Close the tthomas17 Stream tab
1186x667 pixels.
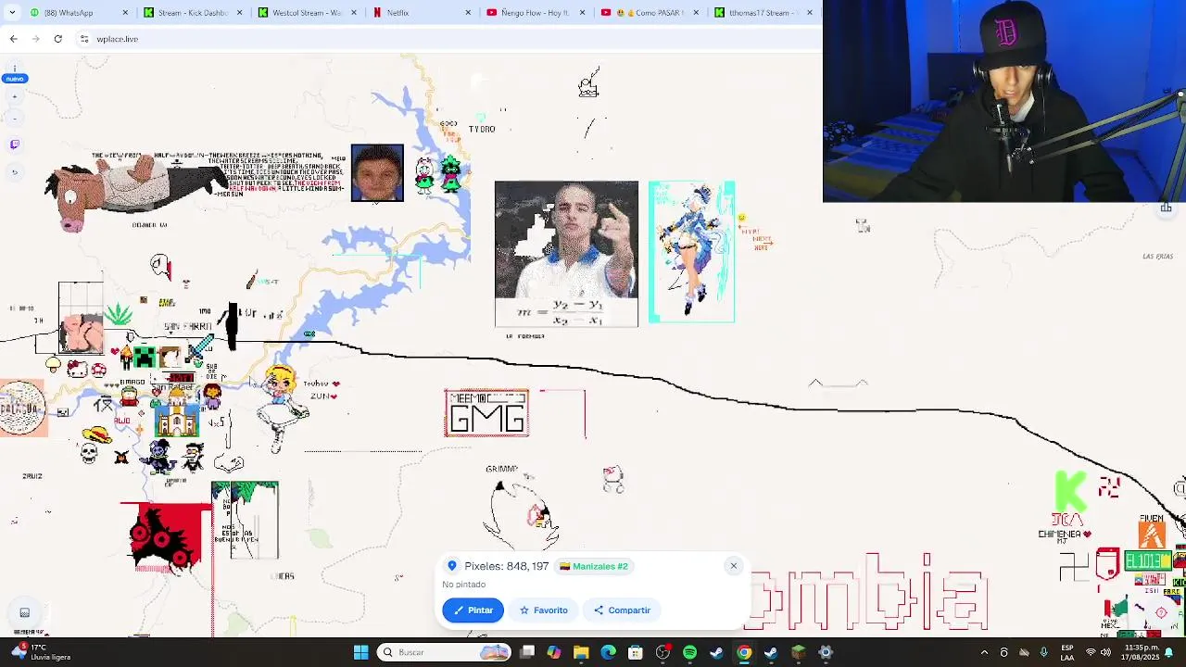[x=810, y=13]
